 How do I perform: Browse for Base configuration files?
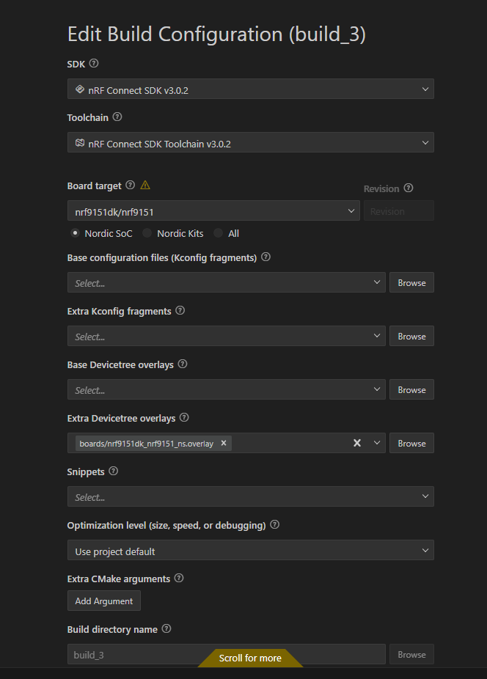click(411, 282)
